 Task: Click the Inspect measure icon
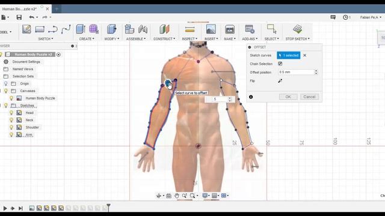point(189,29)
